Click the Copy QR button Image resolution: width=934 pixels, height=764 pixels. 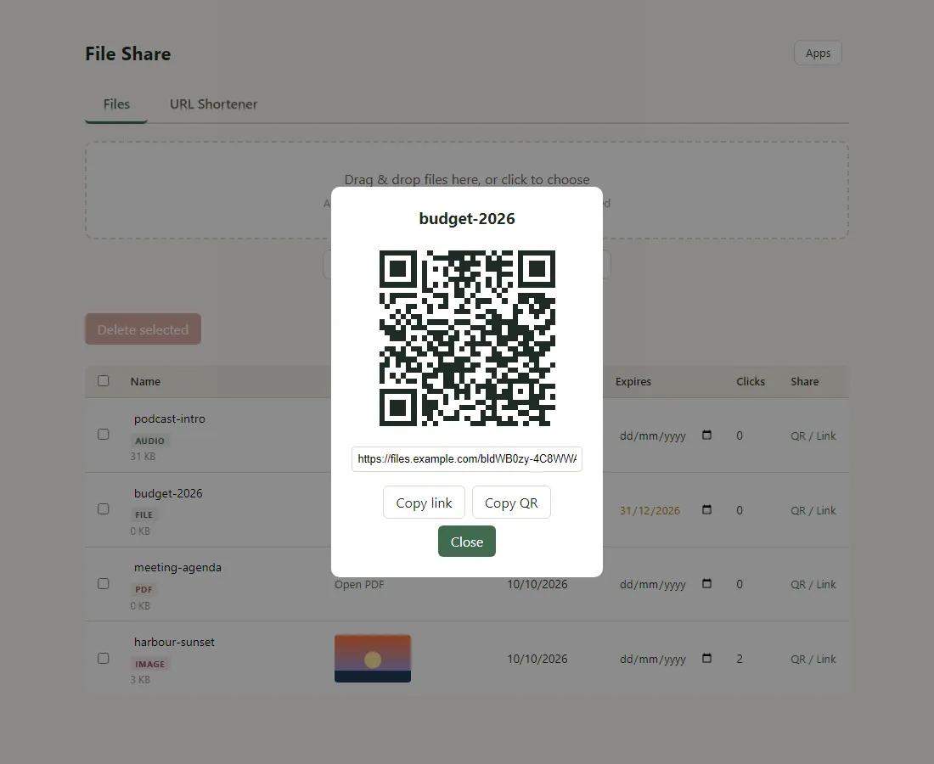(x=511, y=503)
